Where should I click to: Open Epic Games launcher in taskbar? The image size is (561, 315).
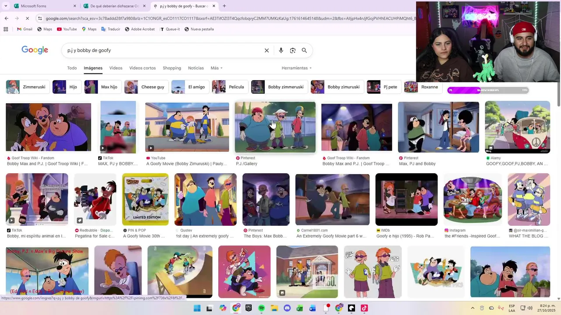249,308
